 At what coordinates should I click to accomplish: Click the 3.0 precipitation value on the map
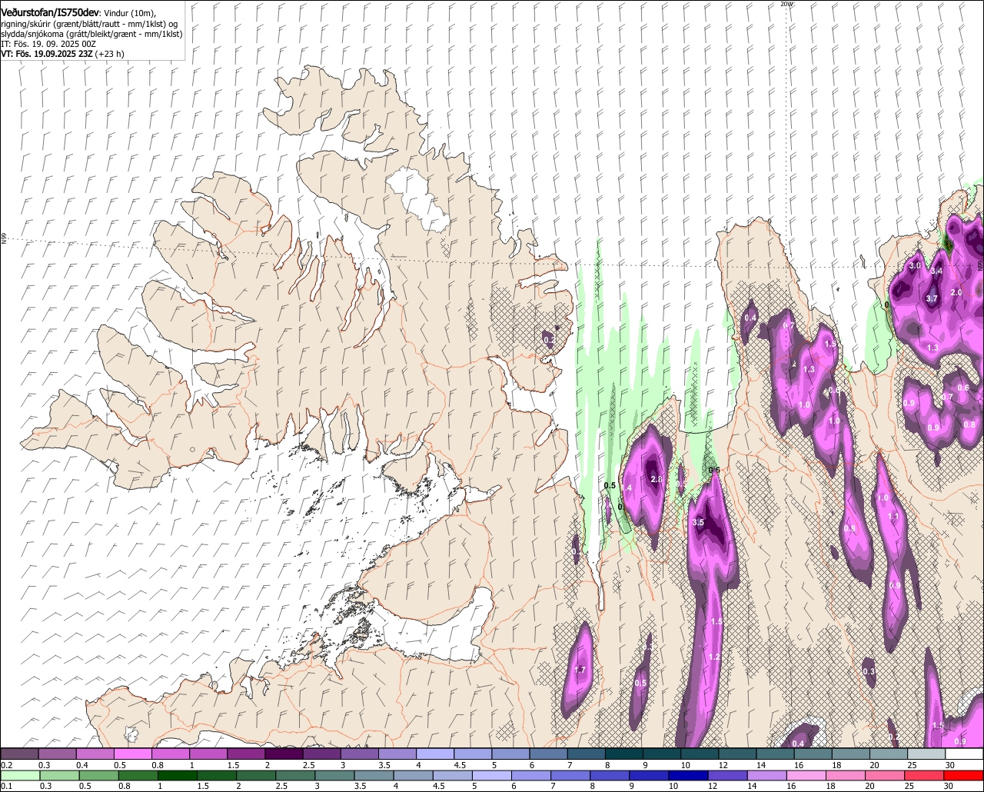(915, 265)
